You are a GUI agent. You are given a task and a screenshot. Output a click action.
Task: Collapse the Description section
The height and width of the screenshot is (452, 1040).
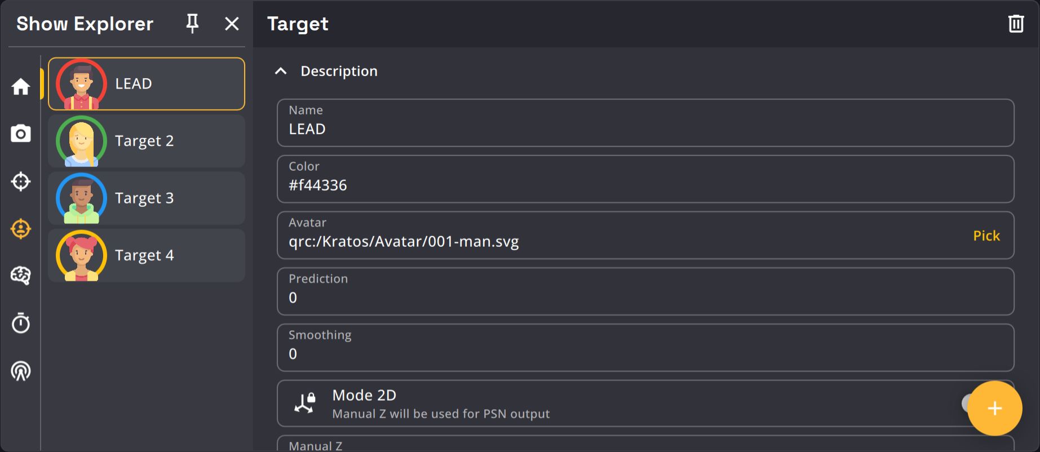click(x=281, y=71)
